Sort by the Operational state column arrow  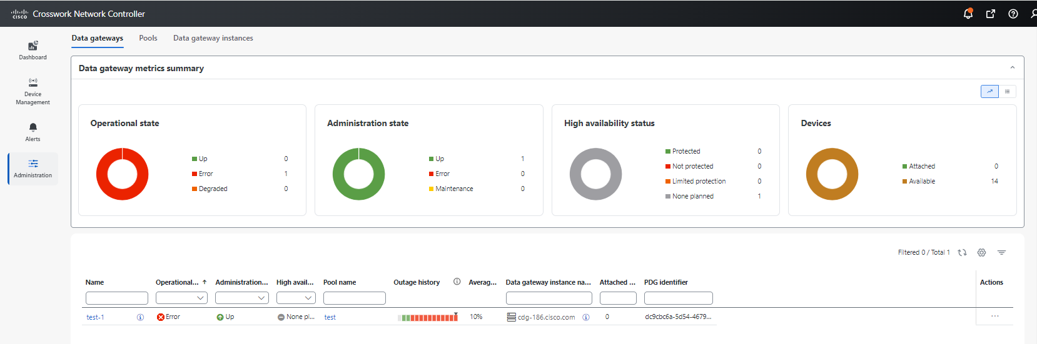click(x=205, y=282)
